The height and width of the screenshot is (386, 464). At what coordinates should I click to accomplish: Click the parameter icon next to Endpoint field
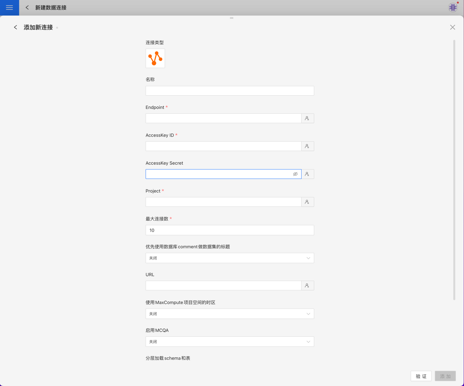click(307, 118)
